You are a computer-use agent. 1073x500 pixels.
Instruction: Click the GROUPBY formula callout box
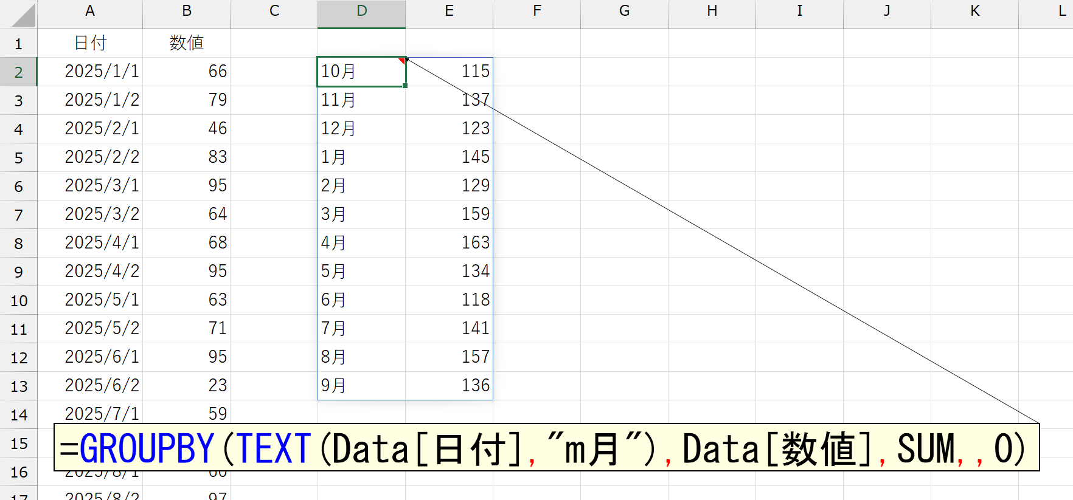click(x=546, y=448)
